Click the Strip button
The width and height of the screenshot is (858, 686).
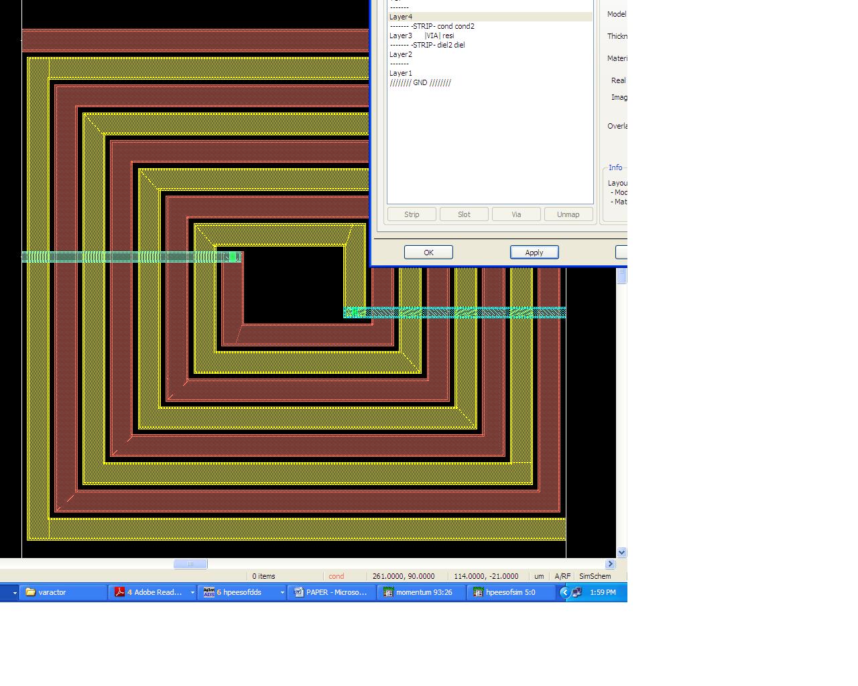click(x=412, y=214)
